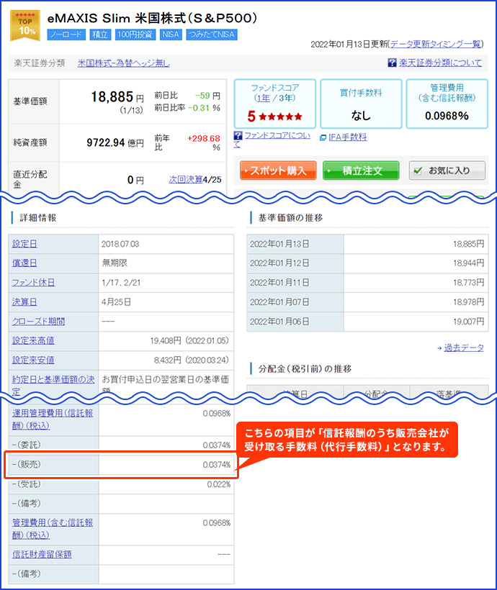Select the 積立 tag

coord(100,35)
